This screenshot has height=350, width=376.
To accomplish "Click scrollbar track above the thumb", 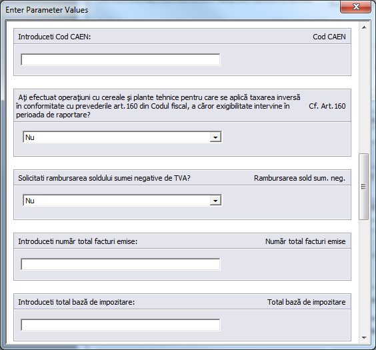I will (364, 93).
